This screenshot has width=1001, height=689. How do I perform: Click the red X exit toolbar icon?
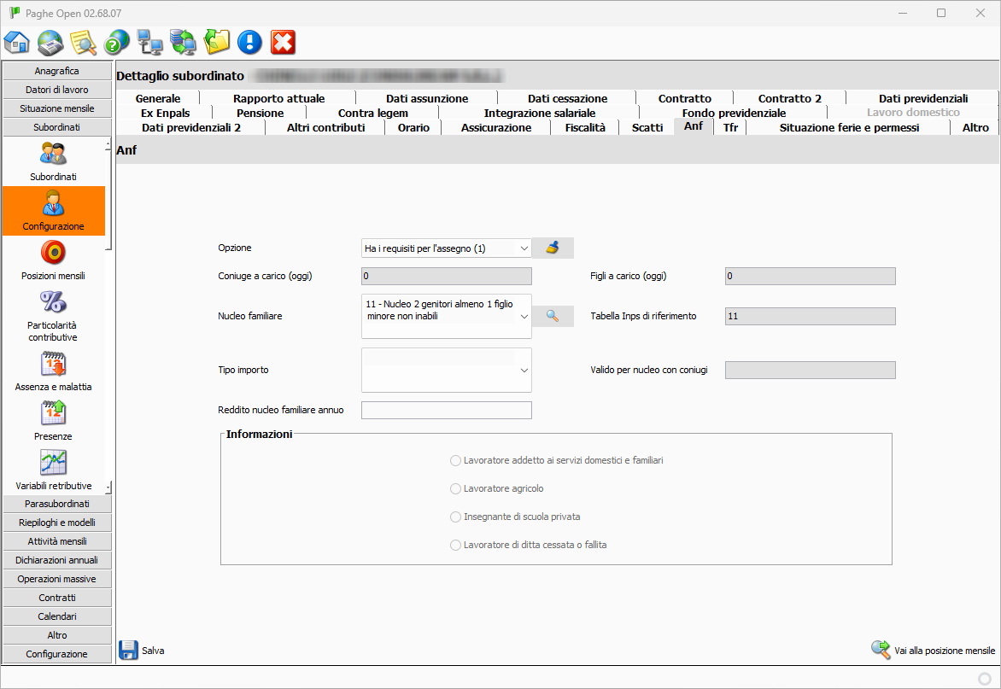pyautogui.click(x=283, y=41)
